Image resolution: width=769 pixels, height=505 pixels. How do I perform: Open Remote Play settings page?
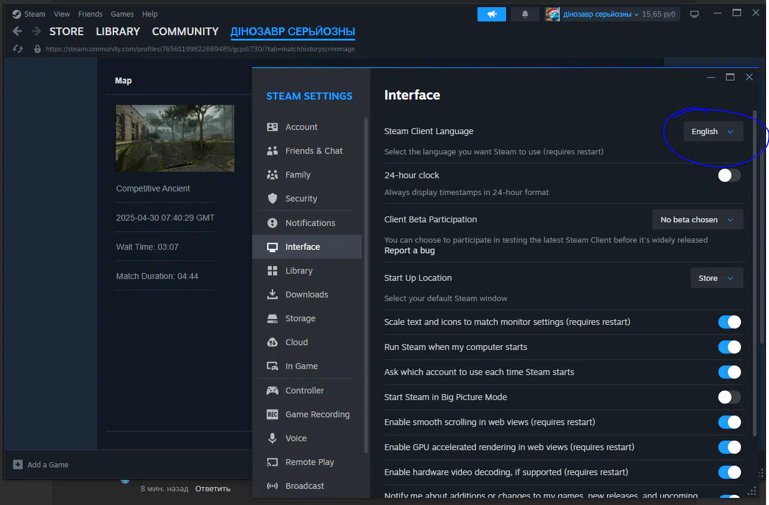(x=306, y=462)
